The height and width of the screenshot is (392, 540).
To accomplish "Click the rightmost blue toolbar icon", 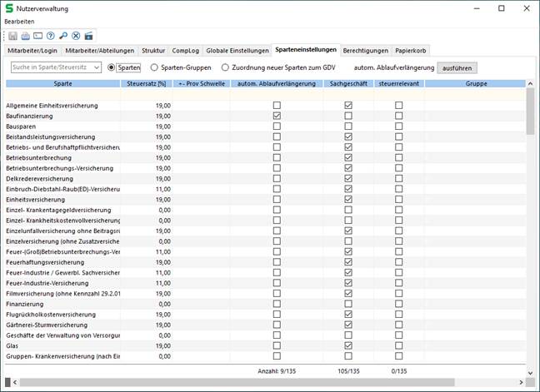I will click(88, 36).
